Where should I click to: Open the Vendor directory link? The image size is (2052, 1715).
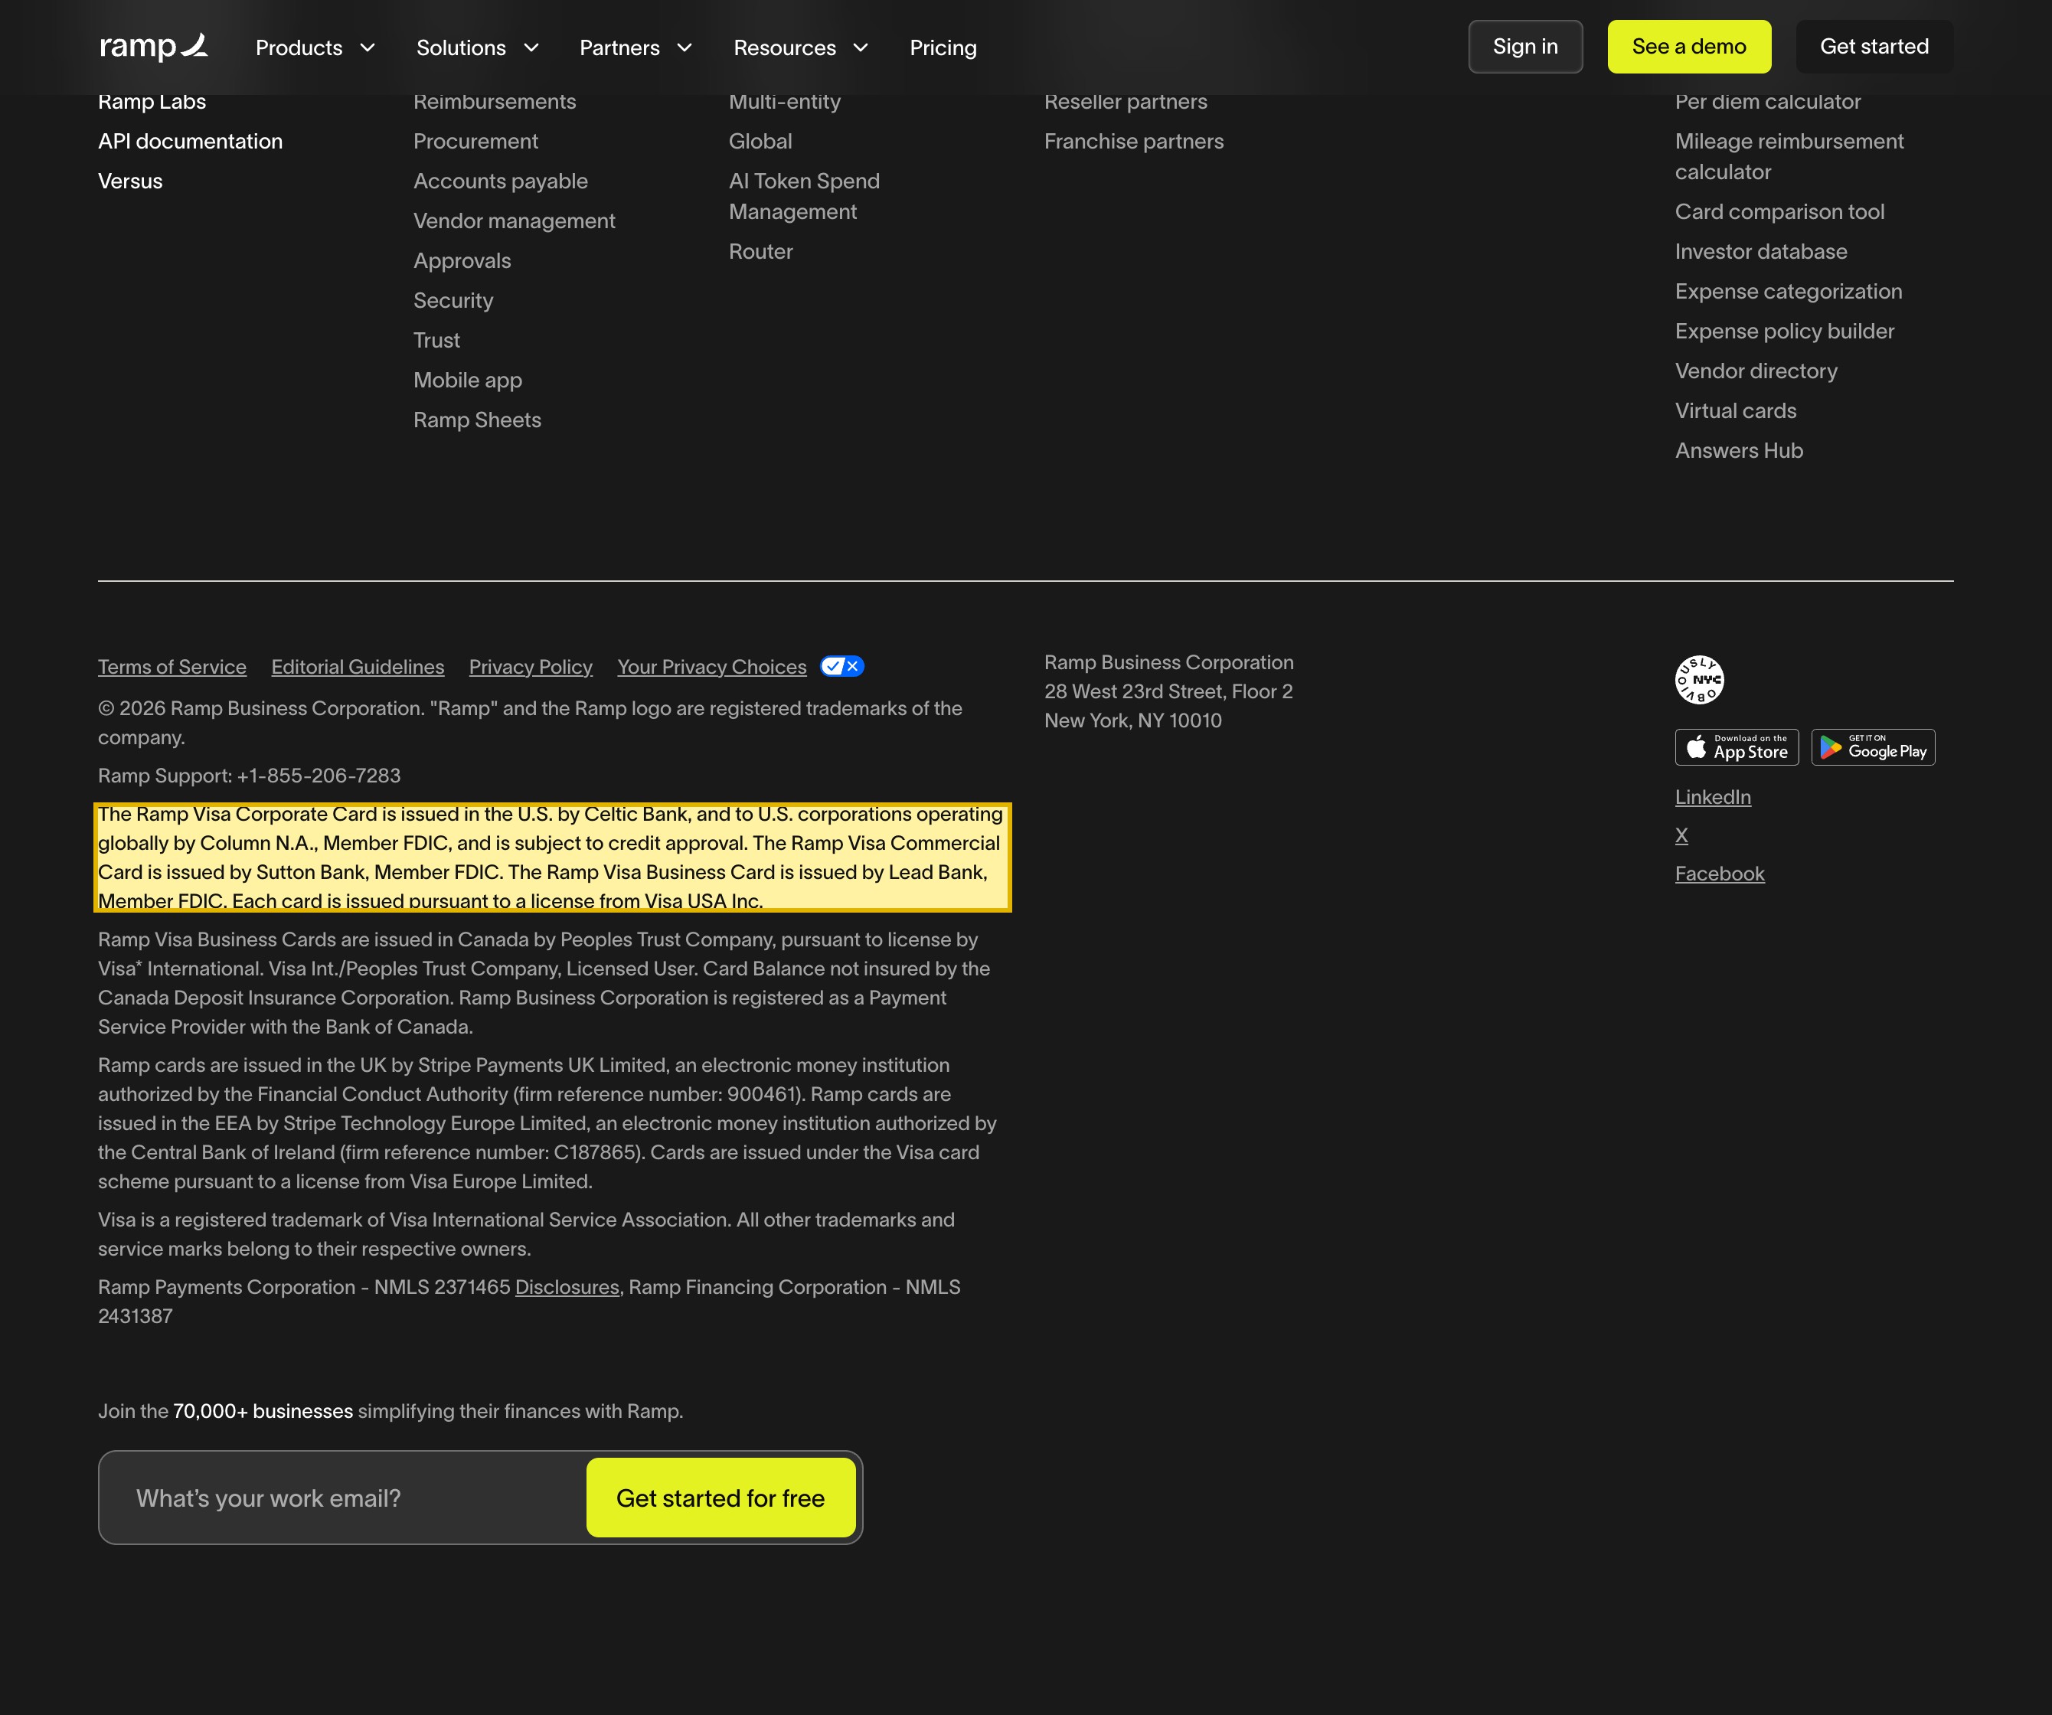pyautogui.click(x=1756, y=371)
